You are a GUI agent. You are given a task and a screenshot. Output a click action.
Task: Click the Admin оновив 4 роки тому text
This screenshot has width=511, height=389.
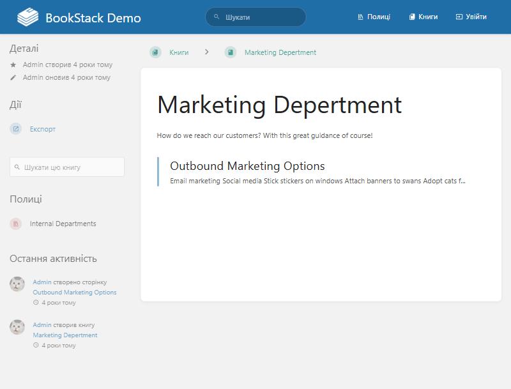(66, 77)
